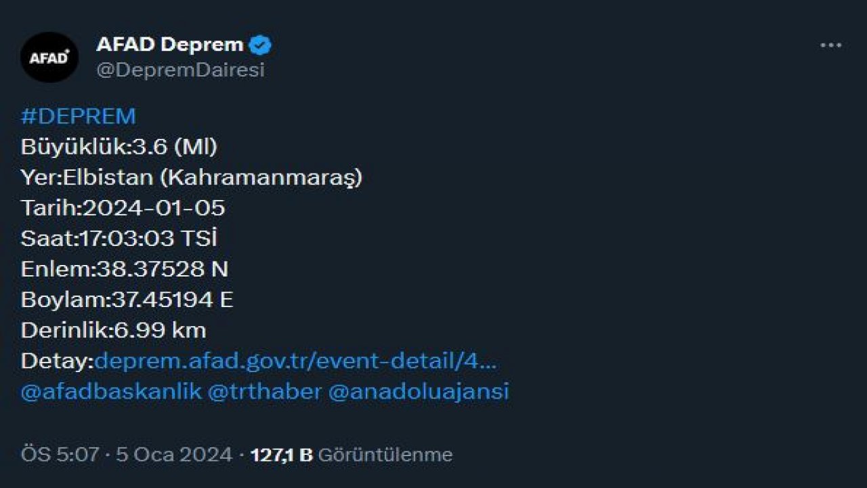The height and width of the screenshot is (488, 867).
Task: Open the @anadoluajansi mention
Action: 418,392
